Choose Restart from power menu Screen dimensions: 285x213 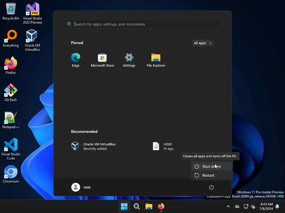212,175
